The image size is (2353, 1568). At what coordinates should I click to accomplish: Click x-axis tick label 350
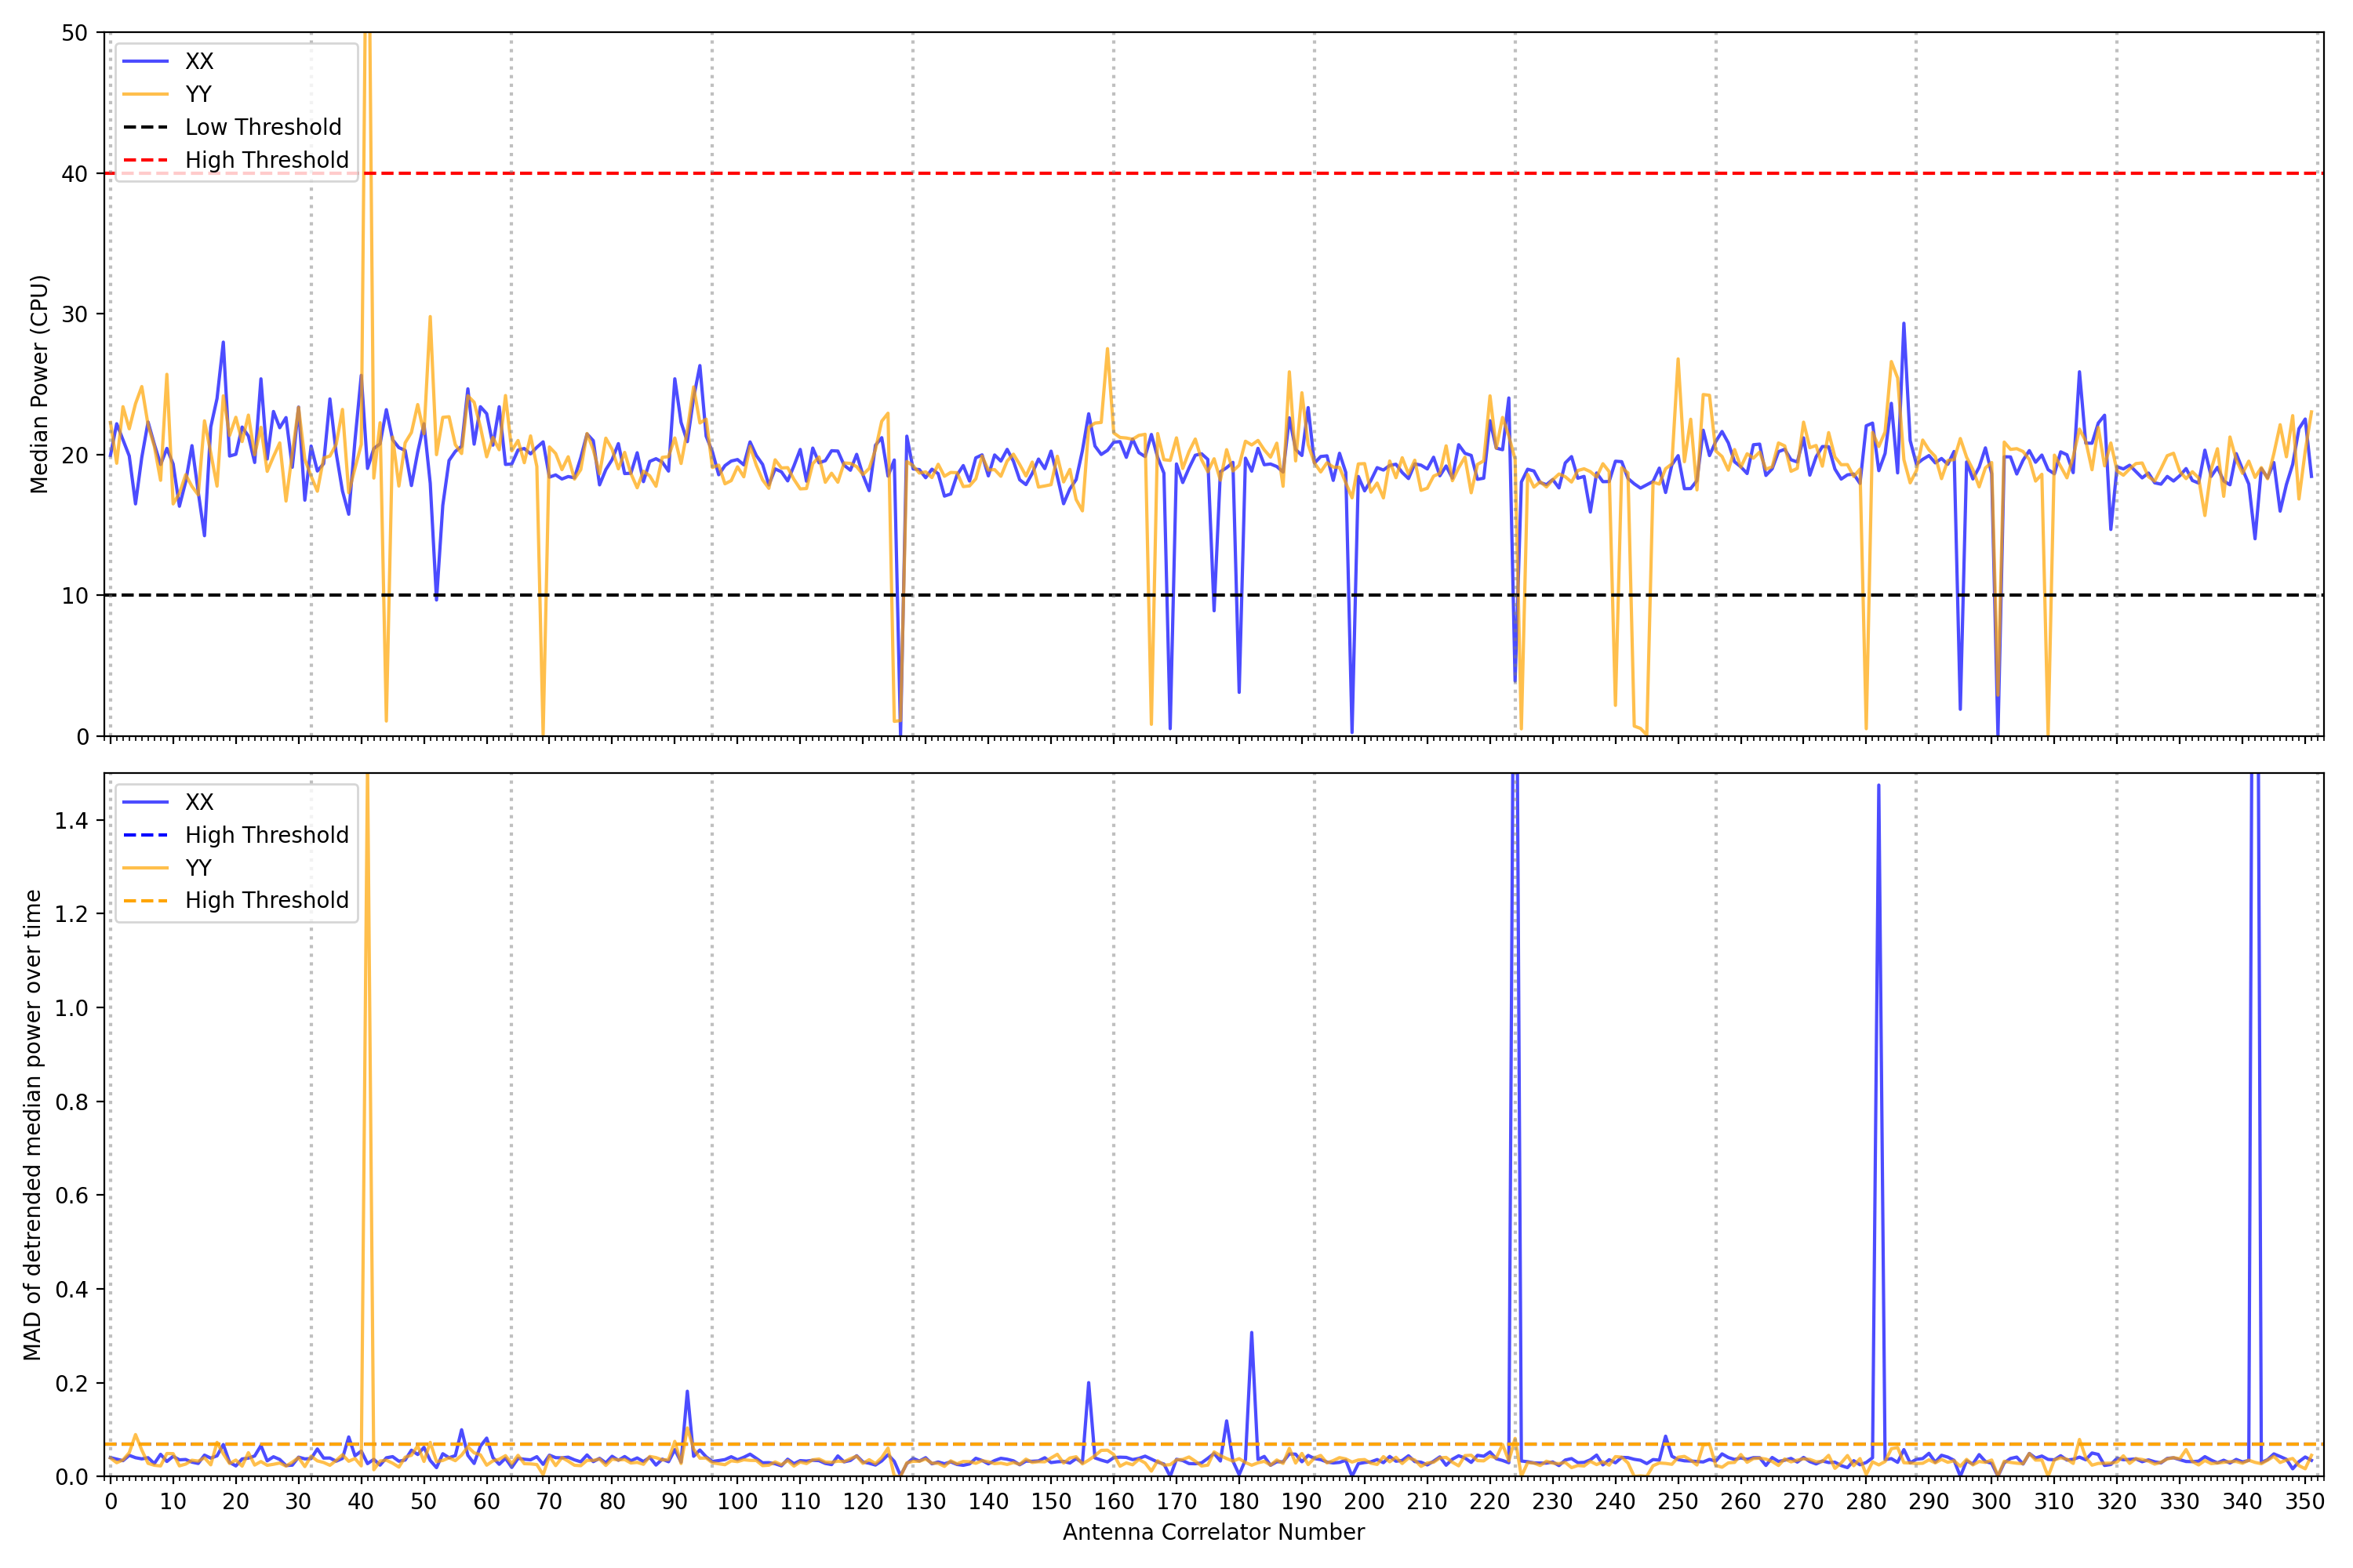(2304, 1501)
